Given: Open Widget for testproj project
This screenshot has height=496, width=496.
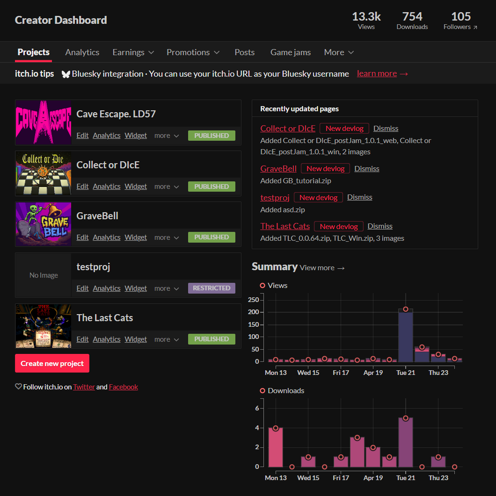Looking at the screenshot, I should point(136,288).
